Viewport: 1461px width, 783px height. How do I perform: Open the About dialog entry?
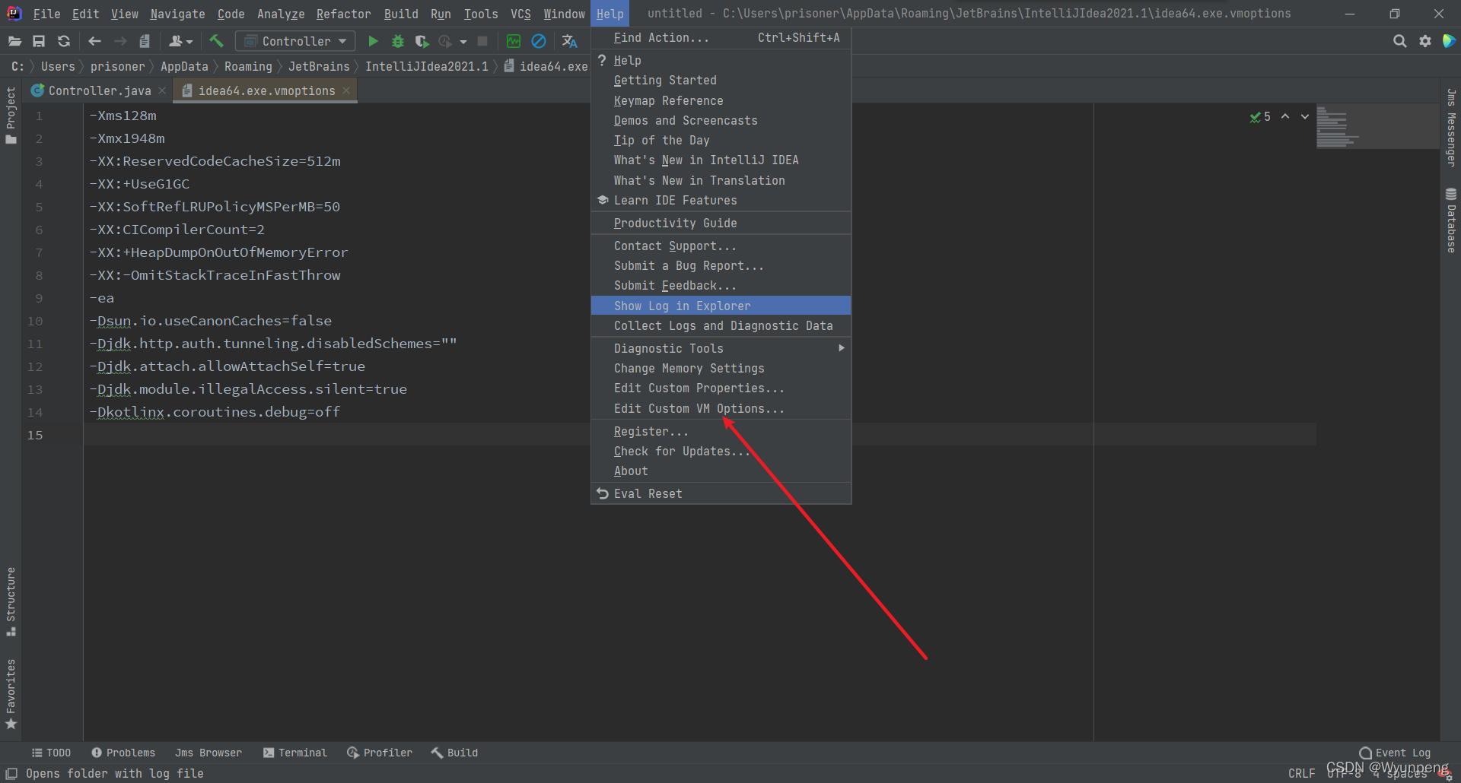(x=721, y=471)
